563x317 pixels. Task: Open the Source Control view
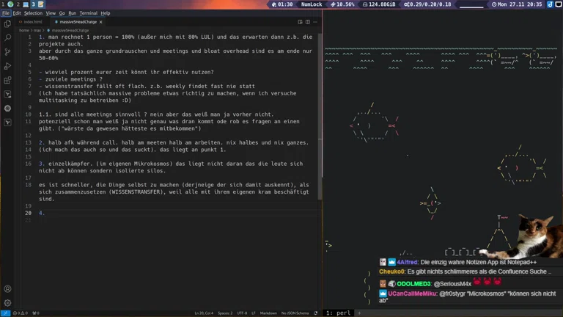coord(7,52)
